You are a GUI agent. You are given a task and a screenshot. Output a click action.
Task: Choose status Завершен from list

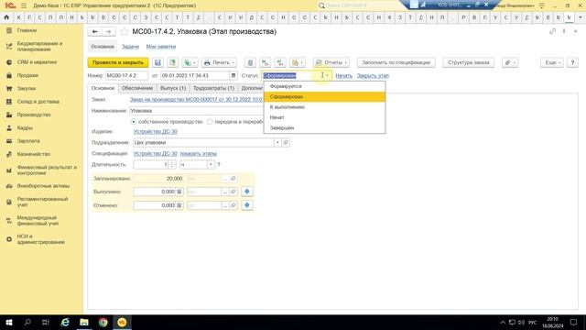coord(324,128)
